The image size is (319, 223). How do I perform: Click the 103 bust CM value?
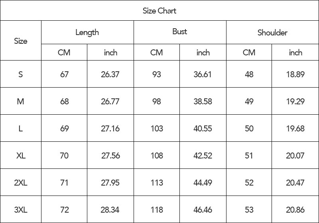157,129
